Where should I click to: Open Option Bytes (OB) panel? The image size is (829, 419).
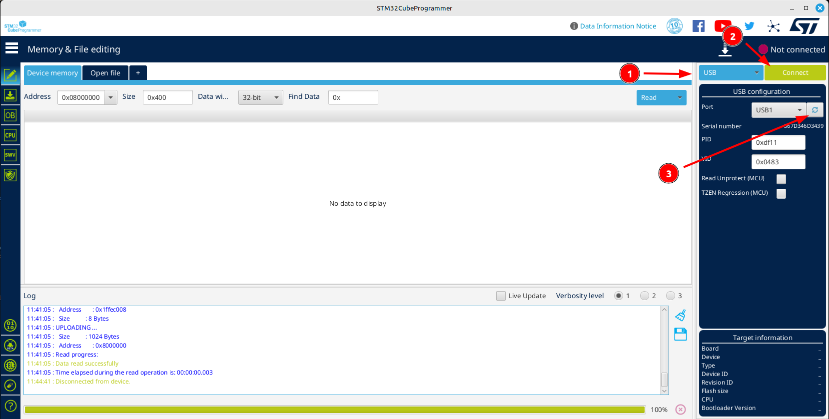tap(10, 115)
